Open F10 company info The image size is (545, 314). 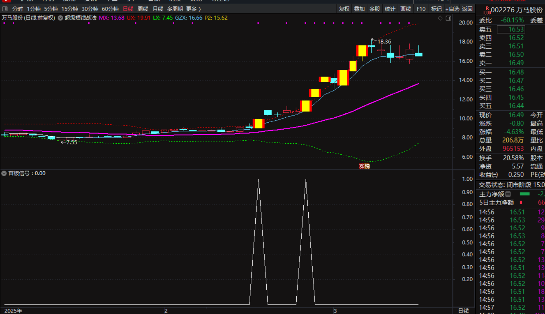(421, 9)
